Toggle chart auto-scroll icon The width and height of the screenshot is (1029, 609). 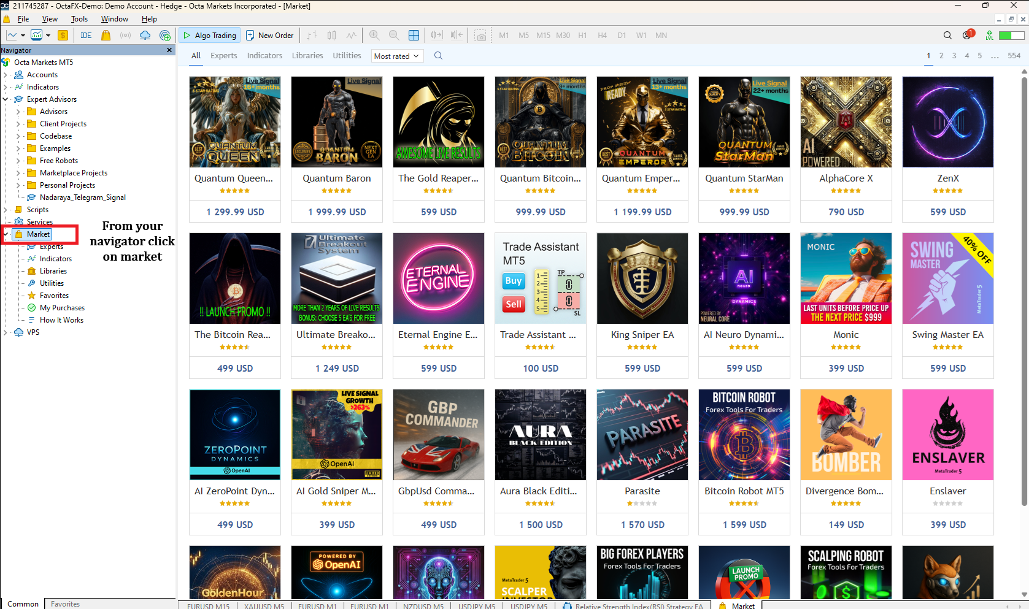point(436,35)
